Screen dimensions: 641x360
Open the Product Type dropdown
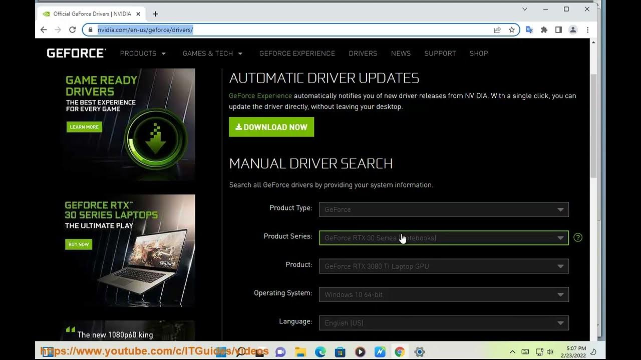444,209
